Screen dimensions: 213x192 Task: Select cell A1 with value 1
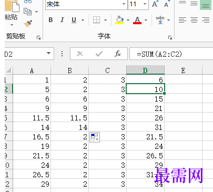(32, 79)
